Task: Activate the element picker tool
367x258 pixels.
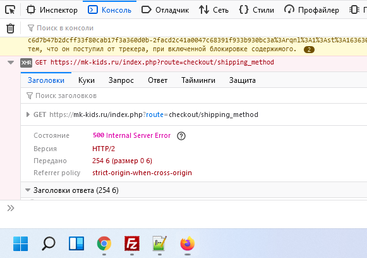Action: click(10, 10)
